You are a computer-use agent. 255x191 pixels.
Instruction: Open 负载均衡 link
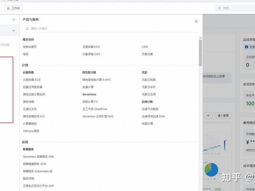[x=147, y=54]
